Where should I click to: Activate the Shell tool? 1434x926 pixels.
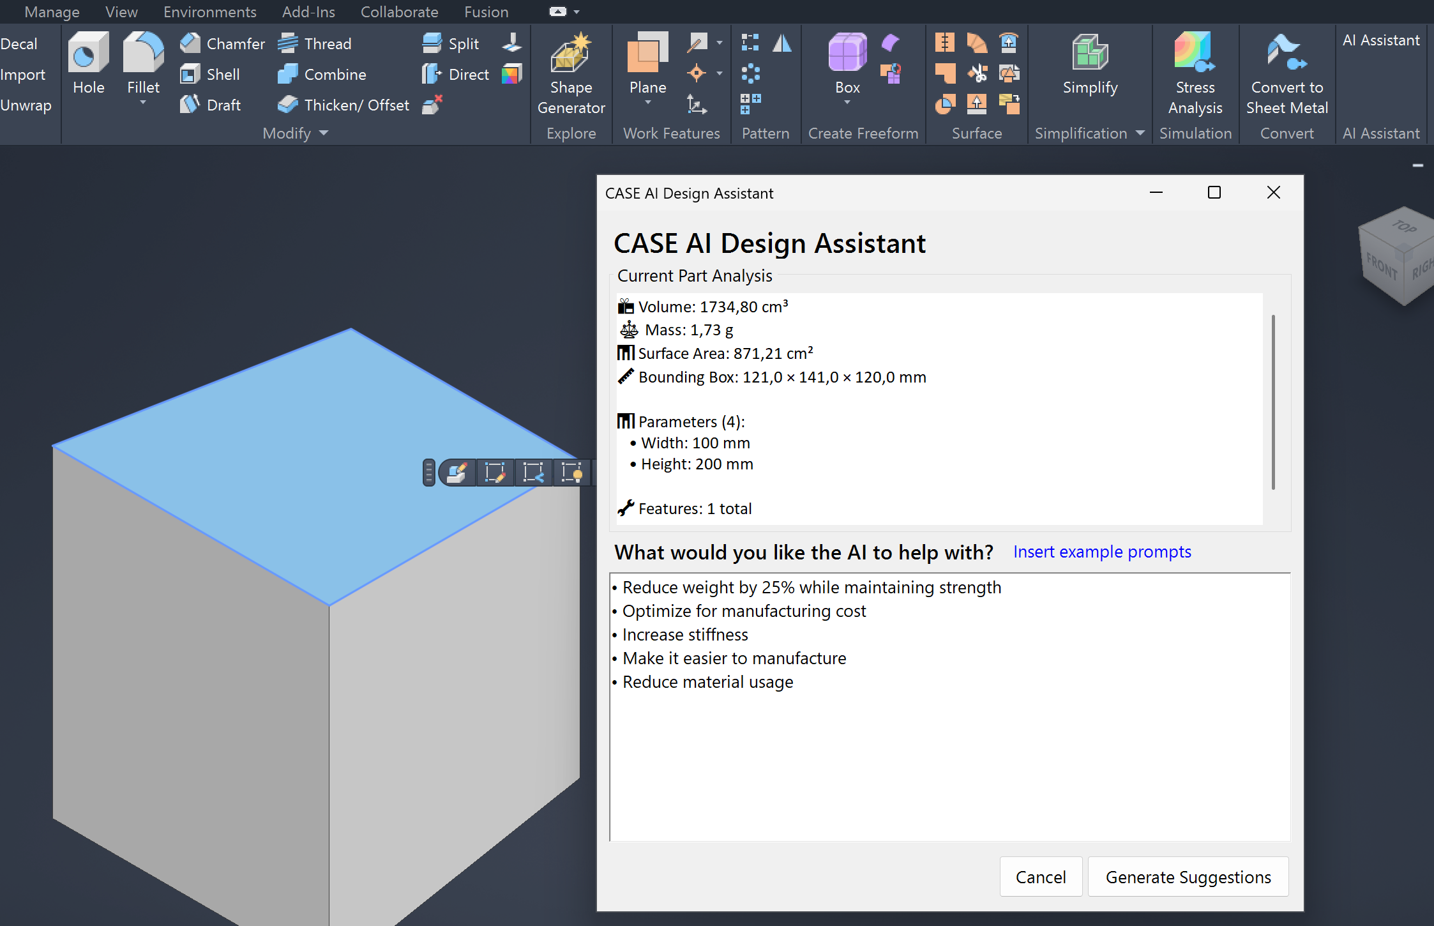211,73
